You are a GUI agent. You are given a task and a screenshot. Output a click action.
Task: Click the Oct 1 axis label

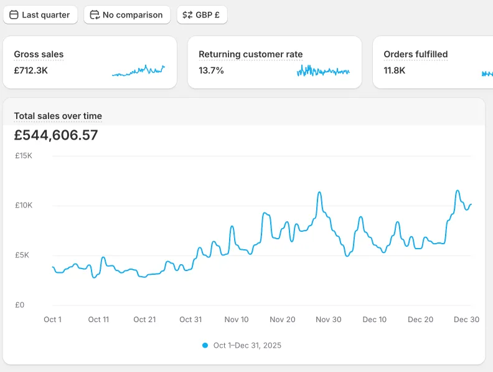point(53,320)
